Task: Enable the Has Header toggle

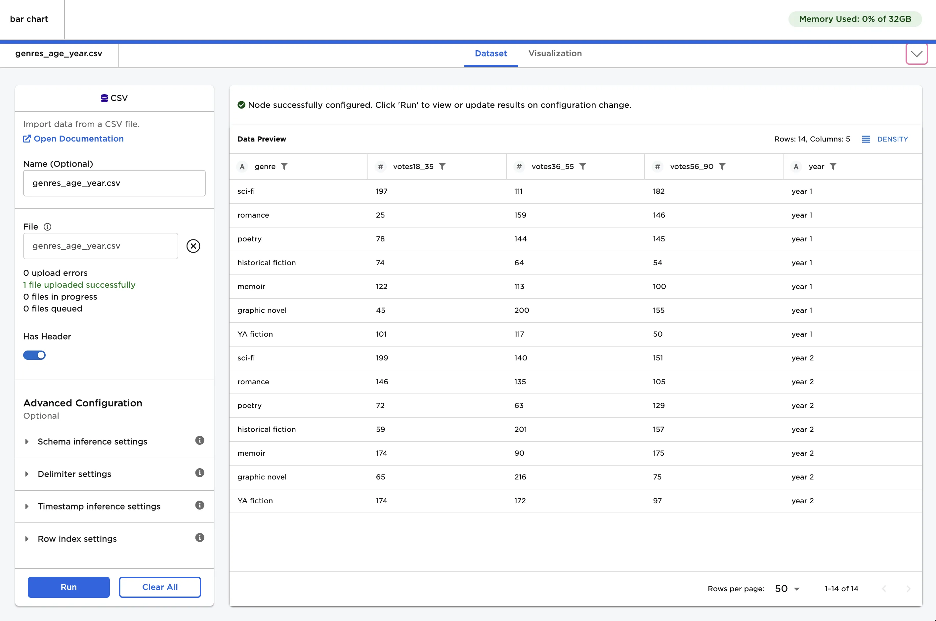Action: point(34,355)
